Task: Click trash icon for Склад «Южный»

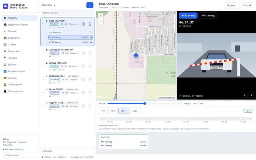Action: coord(90,66)
